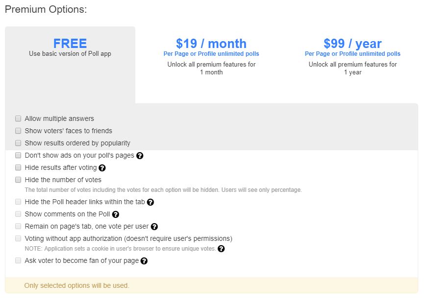This screenshot has height=305, width=430.
Task: Click help icon beside the cookie NOTE text
Action: point(221,249)
